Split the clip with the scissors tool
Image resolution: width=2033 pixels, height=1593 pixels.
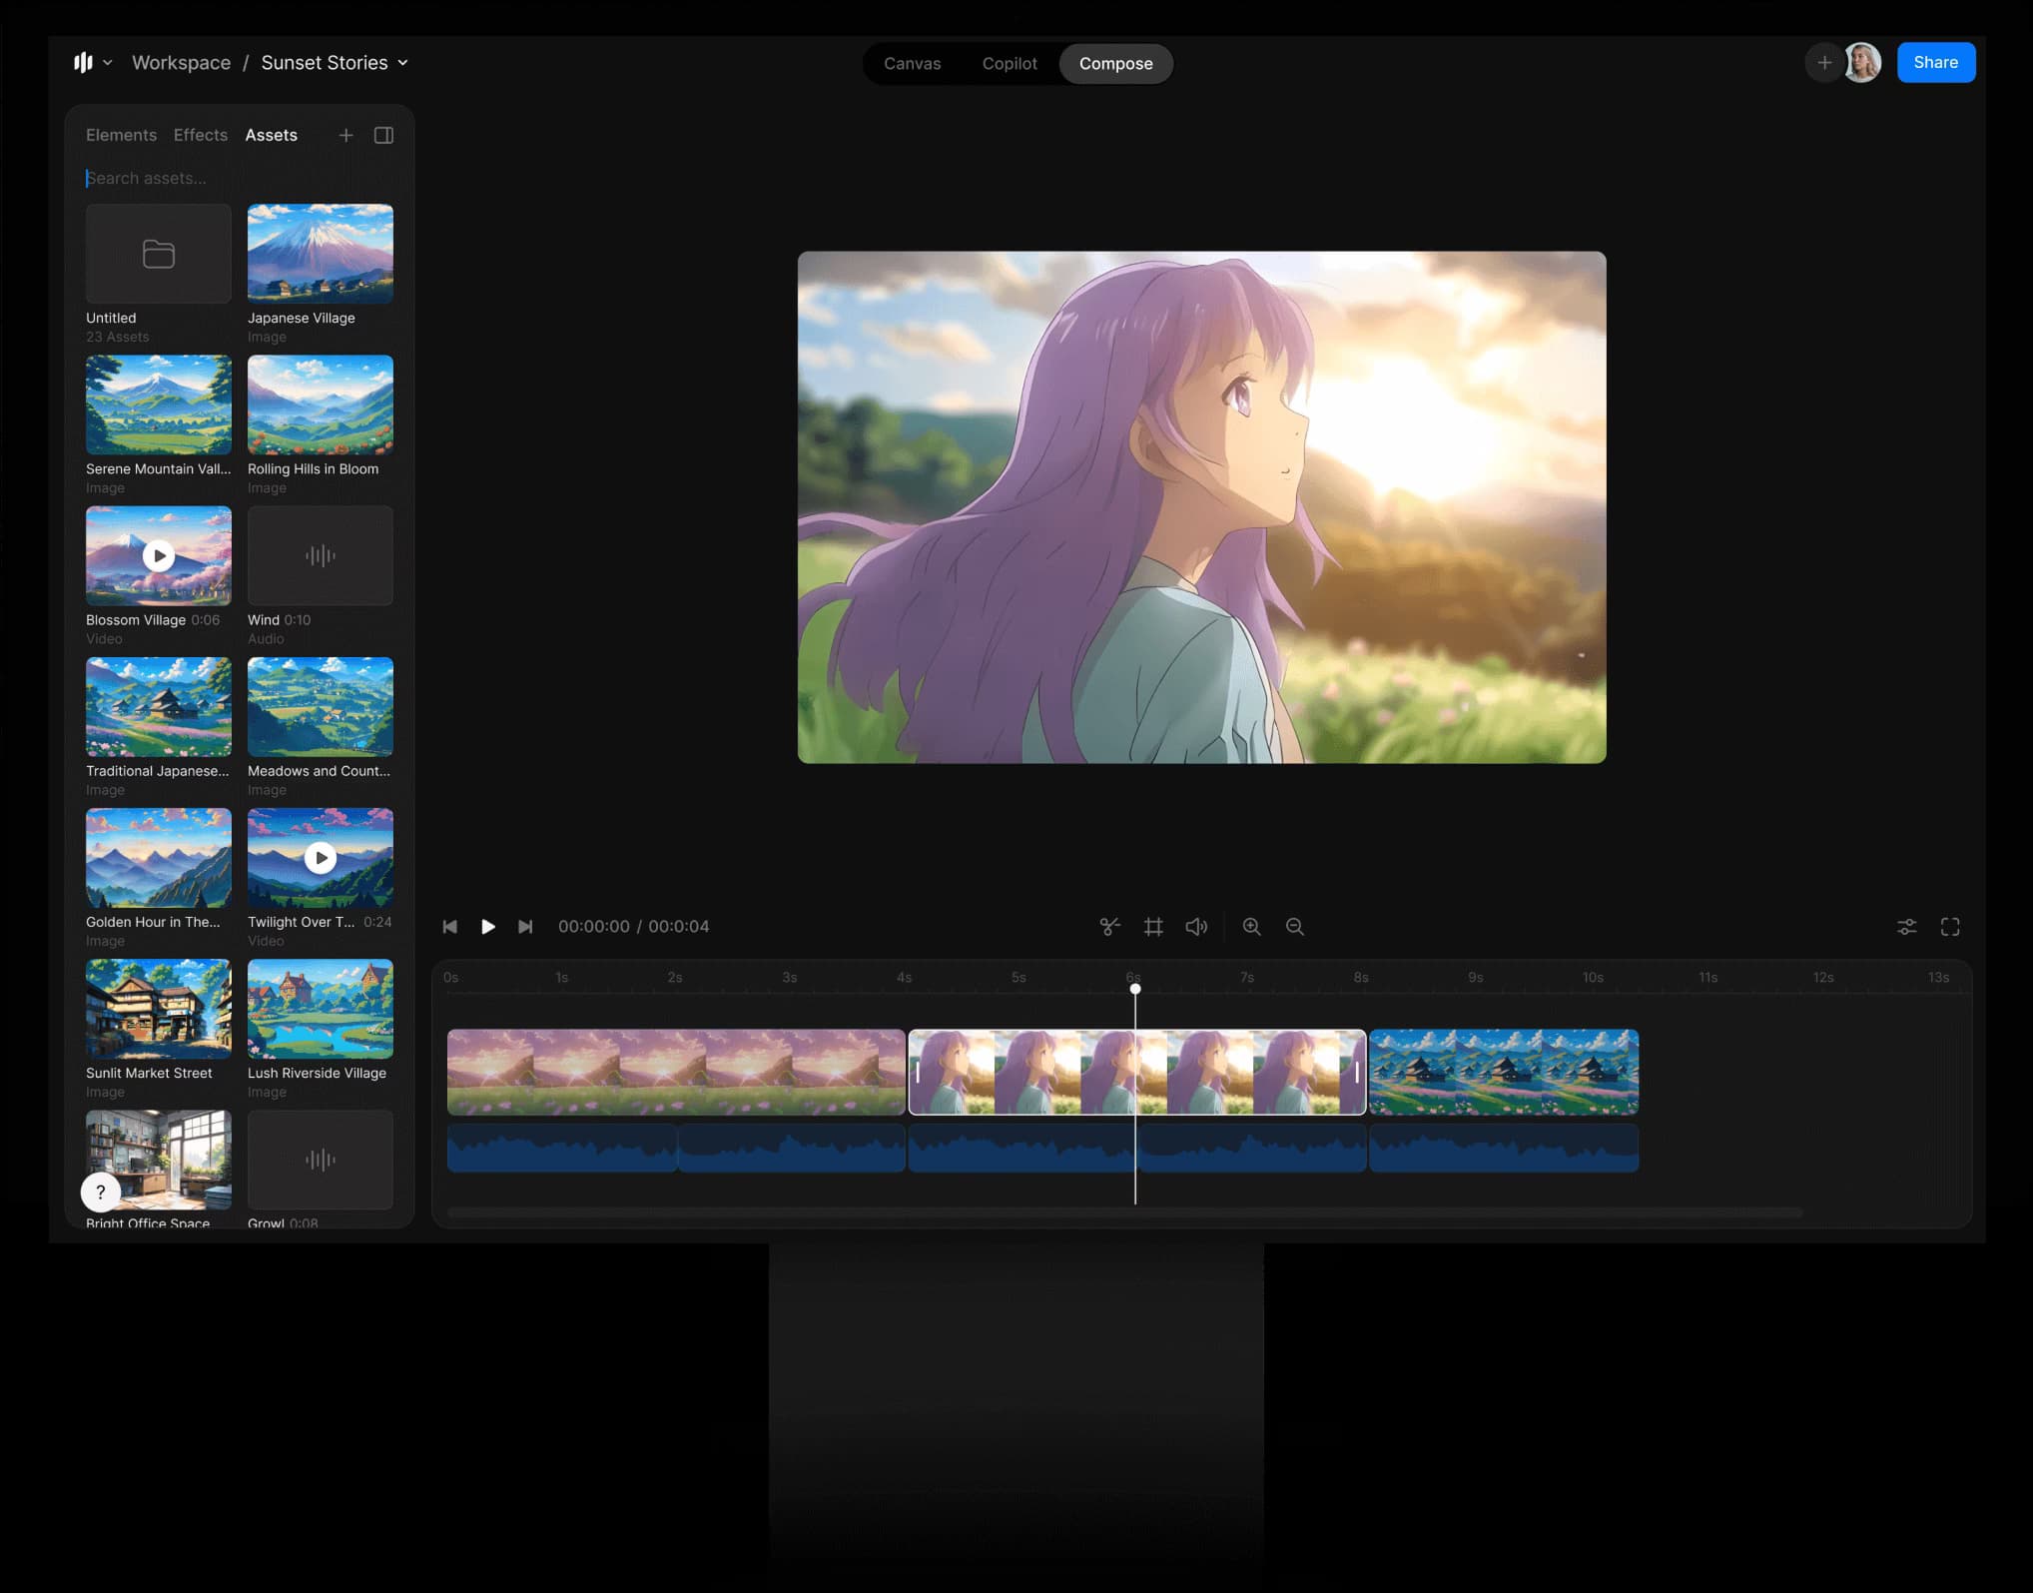pyautogui.click(x=1110, y=926)
